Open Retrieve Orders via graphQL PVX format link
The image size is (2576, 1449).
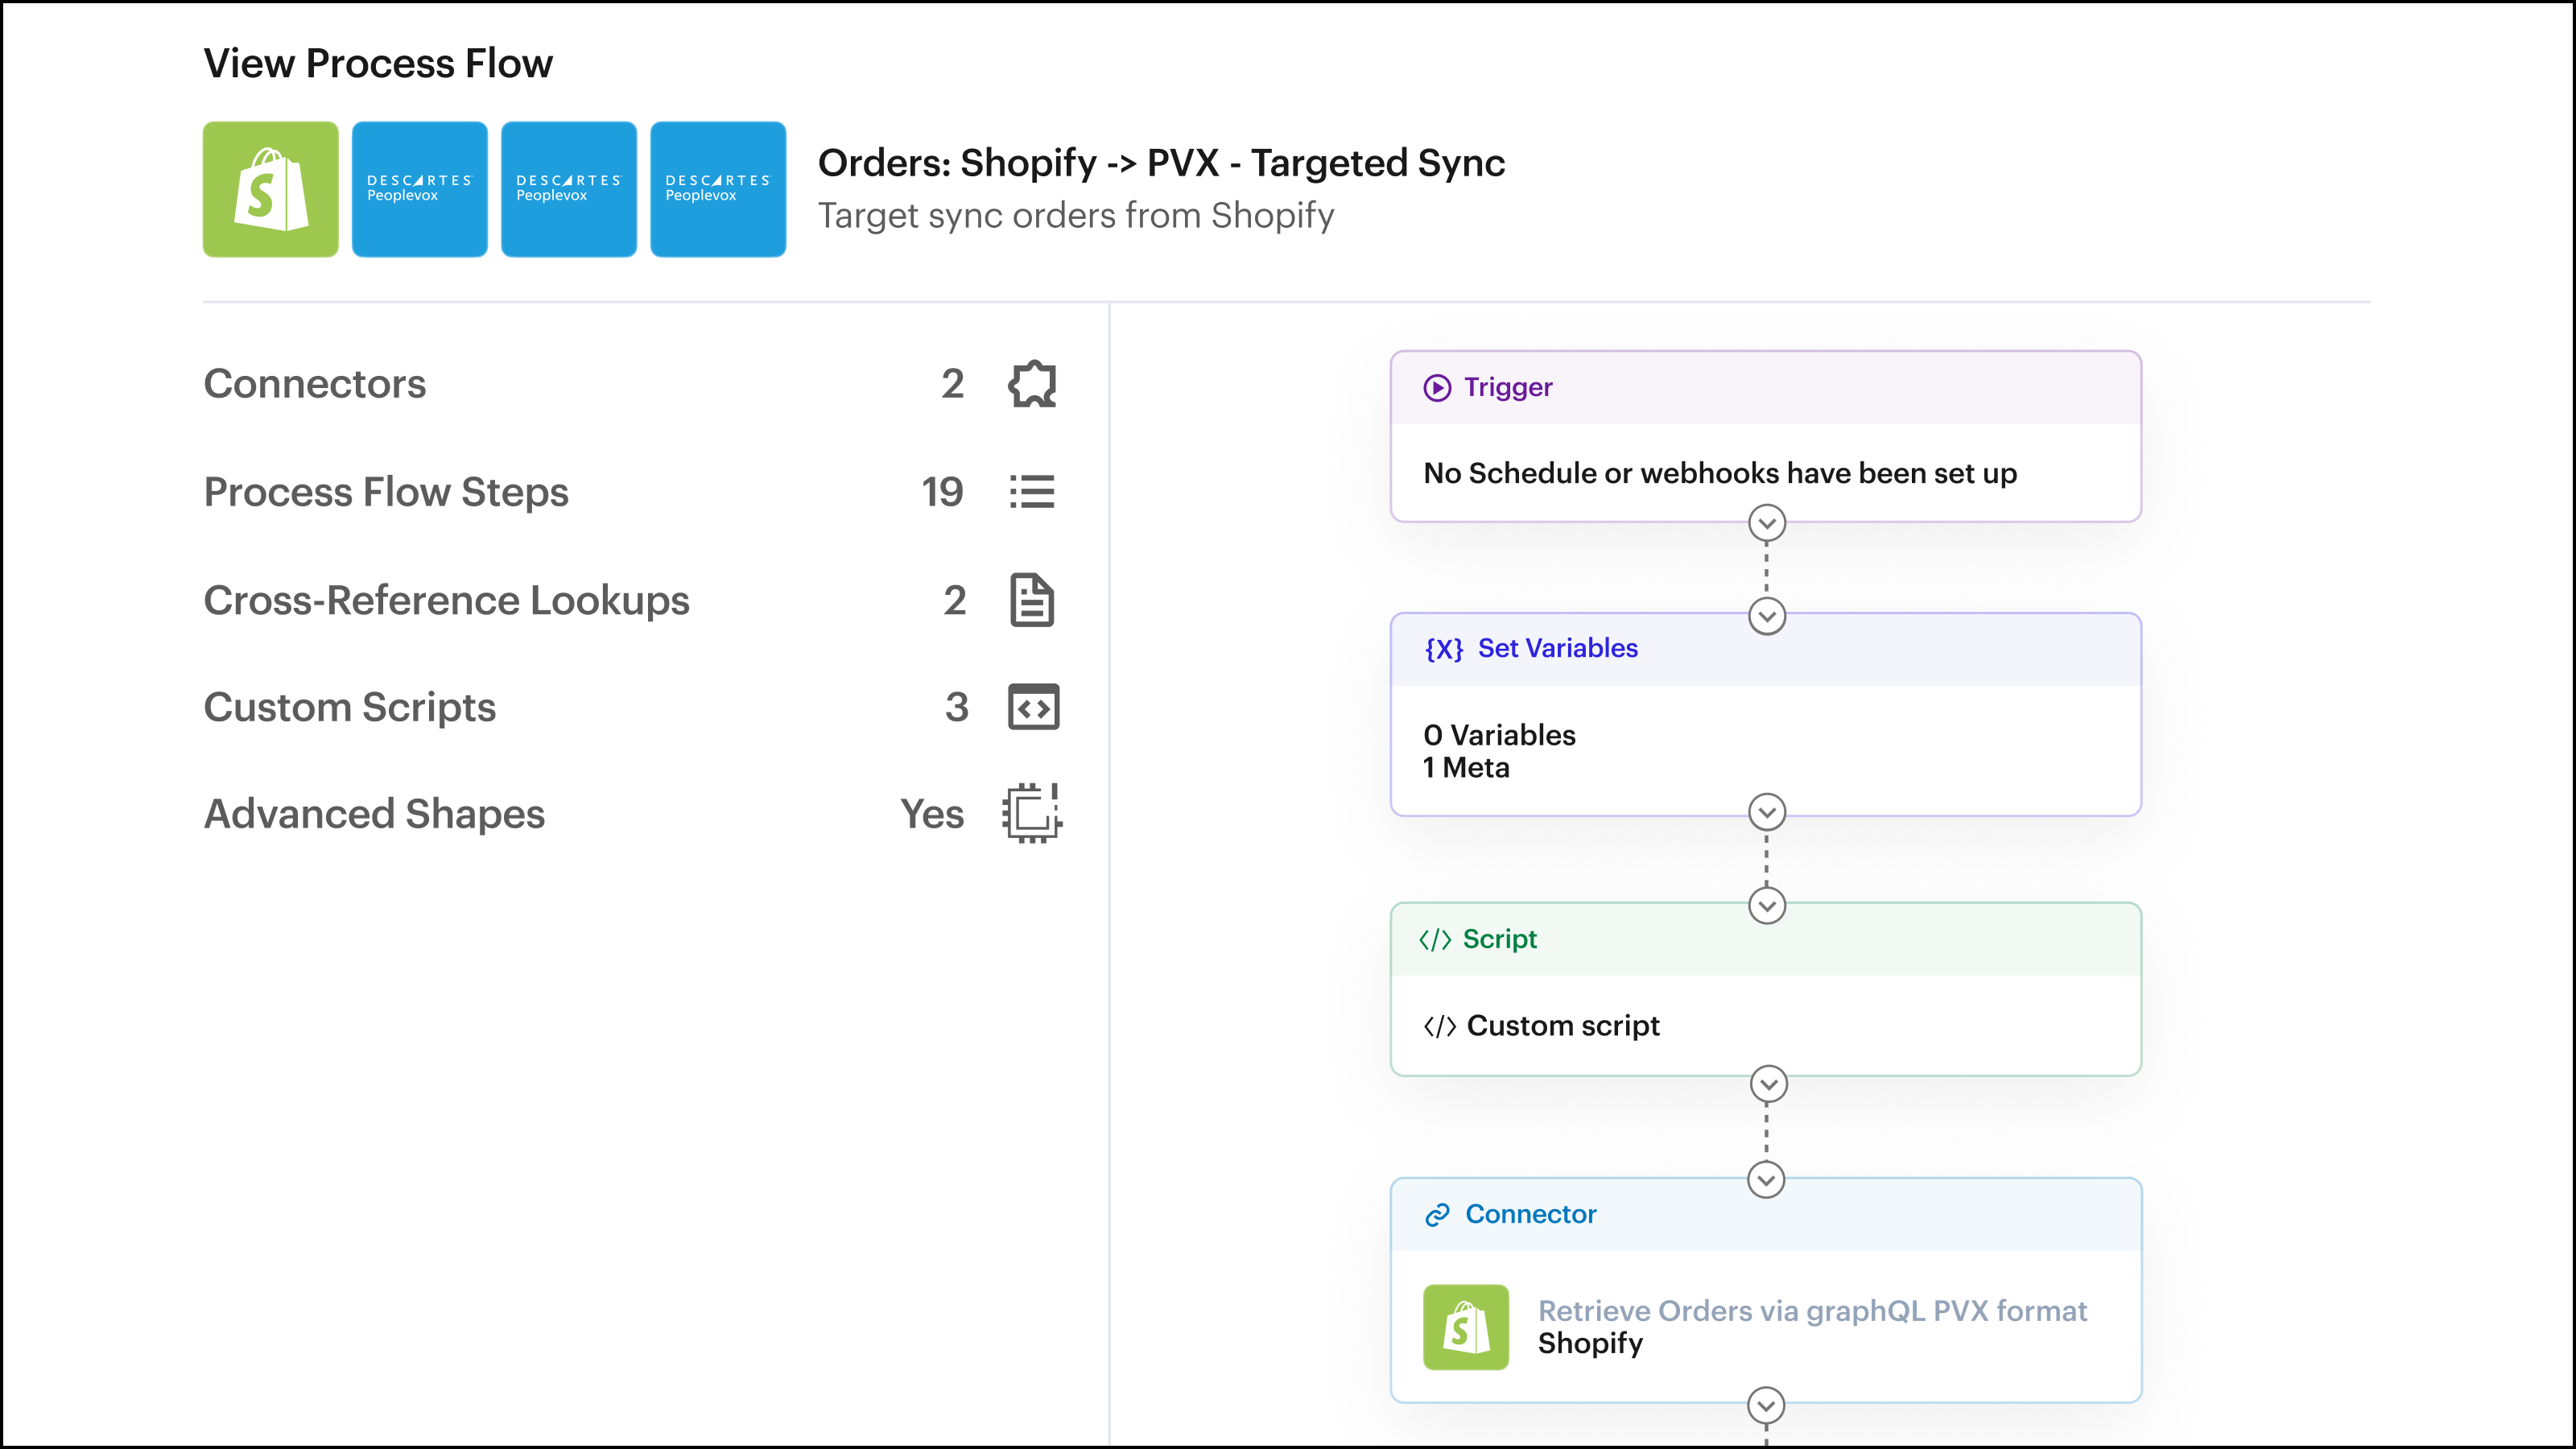[x=1811, y=1311]
